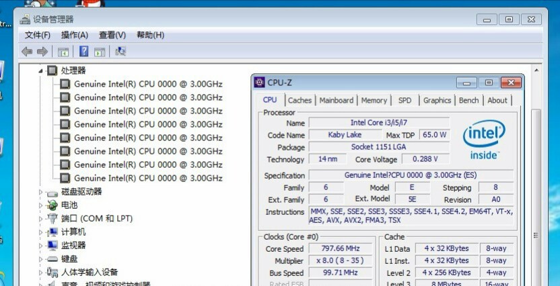Screen dimensions: 560x286
Task: Select the 电池 label
Action: (x=69, y=205)
